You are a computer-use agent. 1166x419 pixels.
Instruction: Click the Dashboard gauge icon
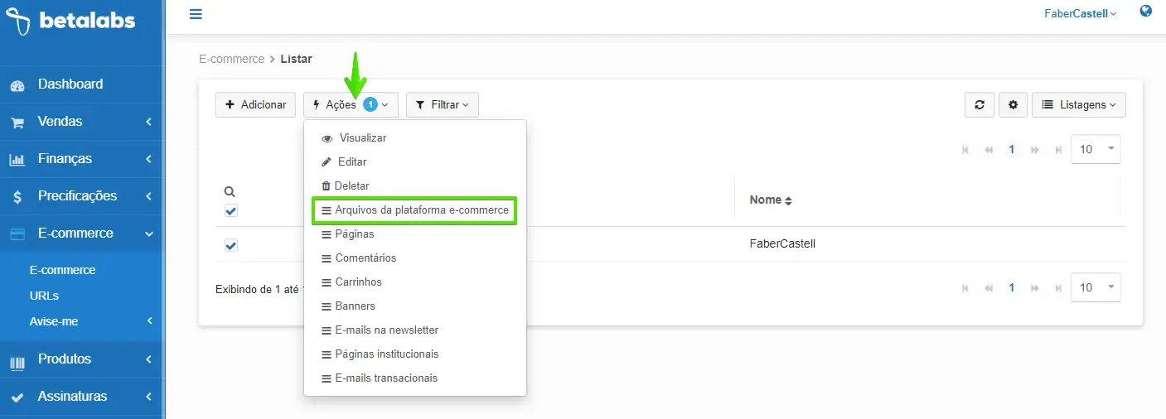point(17,84)
